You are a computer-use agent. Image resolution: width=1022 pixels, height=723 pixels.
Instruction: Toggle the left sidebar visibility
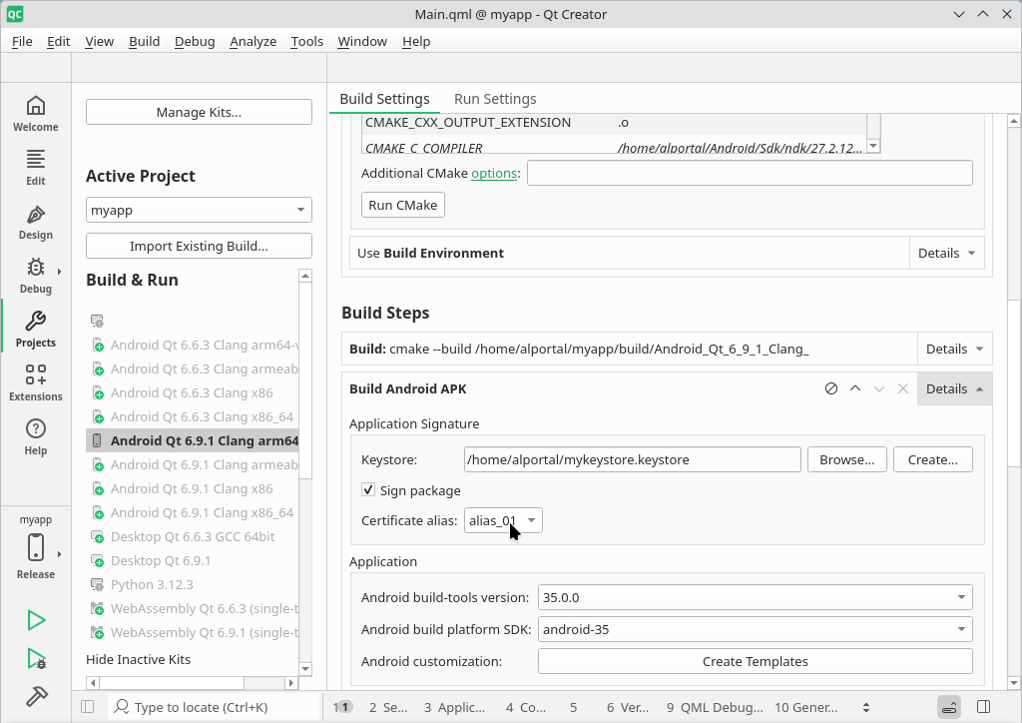pyautogui.click(x=88, y=707)
